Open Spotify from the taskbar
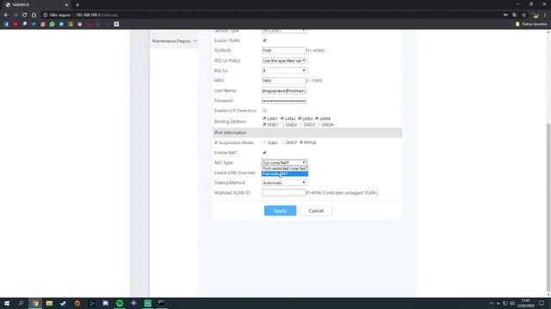551x309 pixels. click(120, 303)
